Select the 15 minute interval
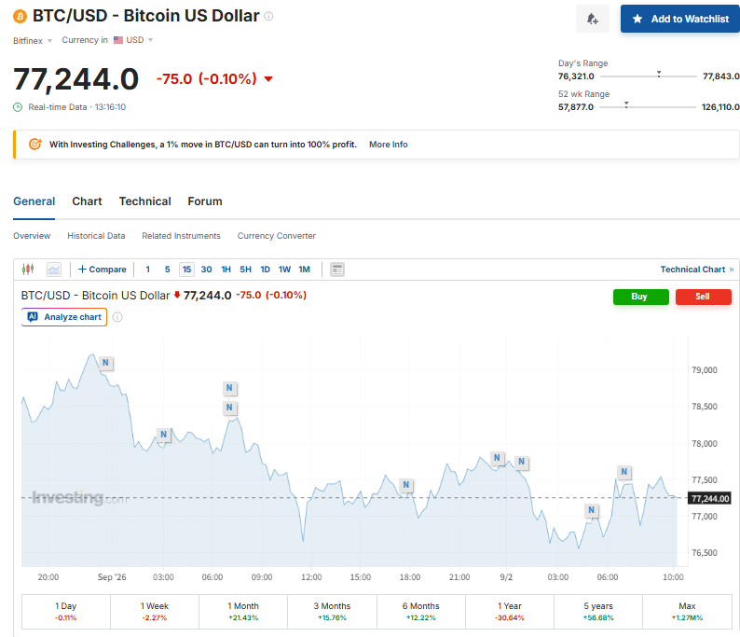Viewport: 740px width, 637px height. pyautogui.click(x=187, y=270)
